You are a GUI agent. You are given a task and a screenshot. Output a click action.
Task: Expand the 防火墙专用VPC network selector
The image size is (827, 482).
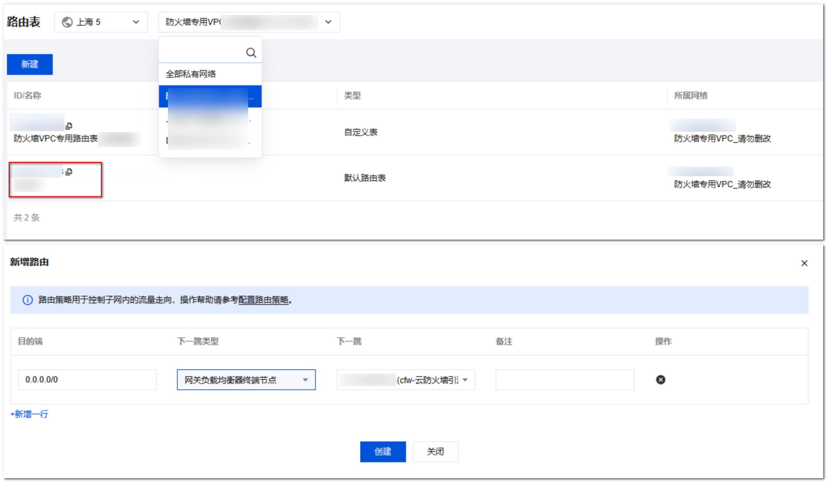pyautogui.click(x=249, y=22)
